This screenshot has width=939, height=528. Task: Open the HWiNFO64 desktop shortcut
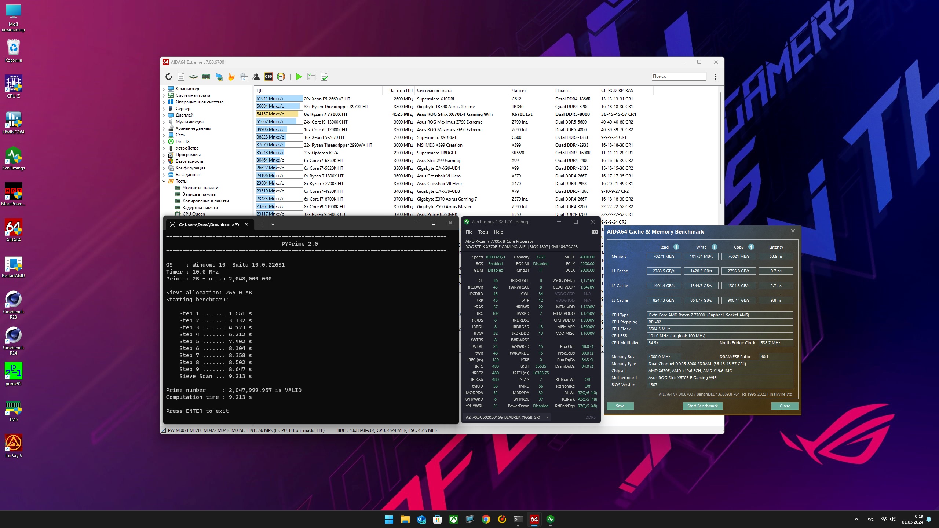point(14,122)
